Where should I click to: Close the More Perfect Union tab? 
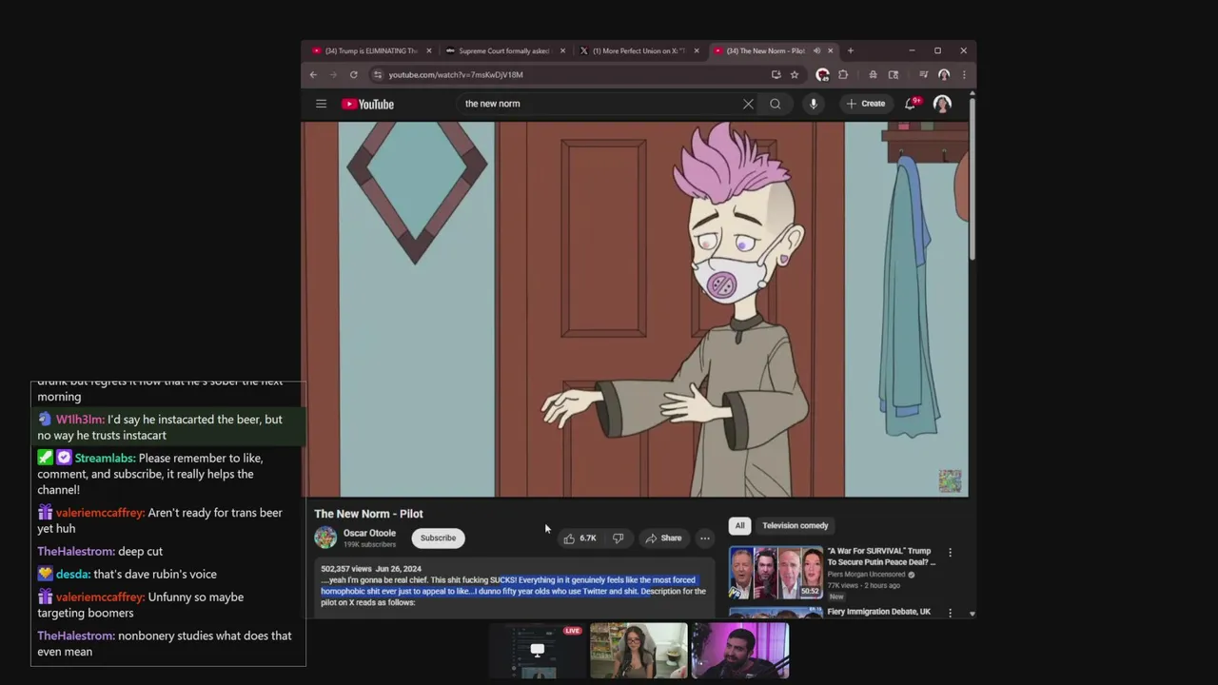[x=697, y=50]
